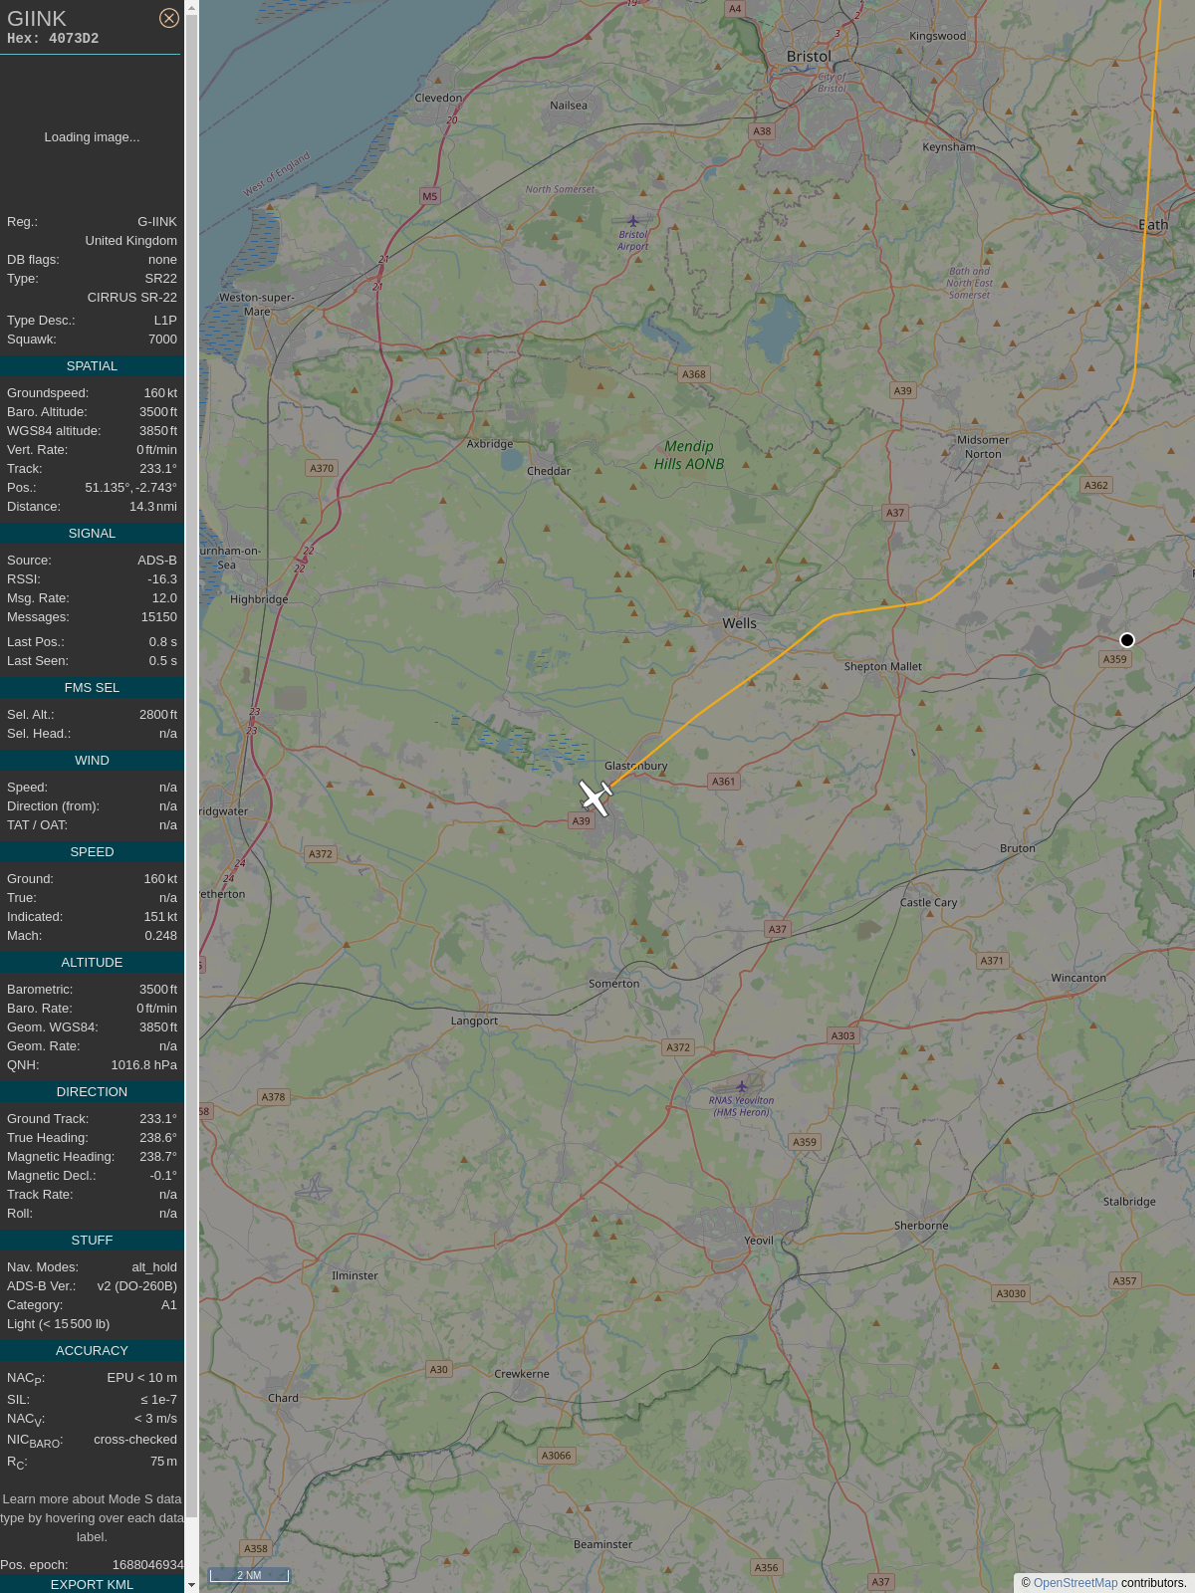This screenshot has height=1593, width=1195.
Task: Click the SIGNAL section header
Action: pyautogui.click(x=92, y=534)
